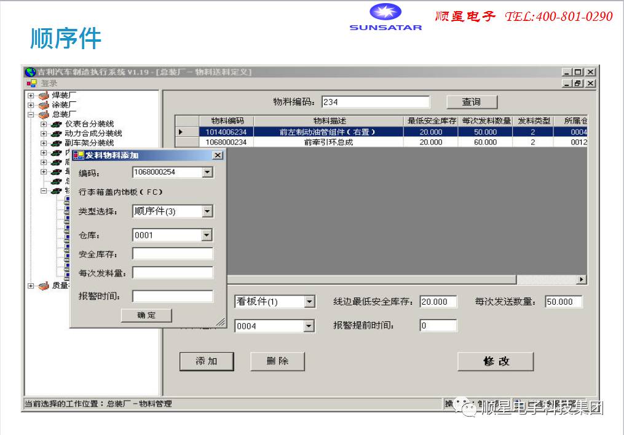The width and height of the screenshot is (624, 435).
Task: Open the 类型选择 dropdown showing 顺序件(3)
Action: tap(207, 211)
